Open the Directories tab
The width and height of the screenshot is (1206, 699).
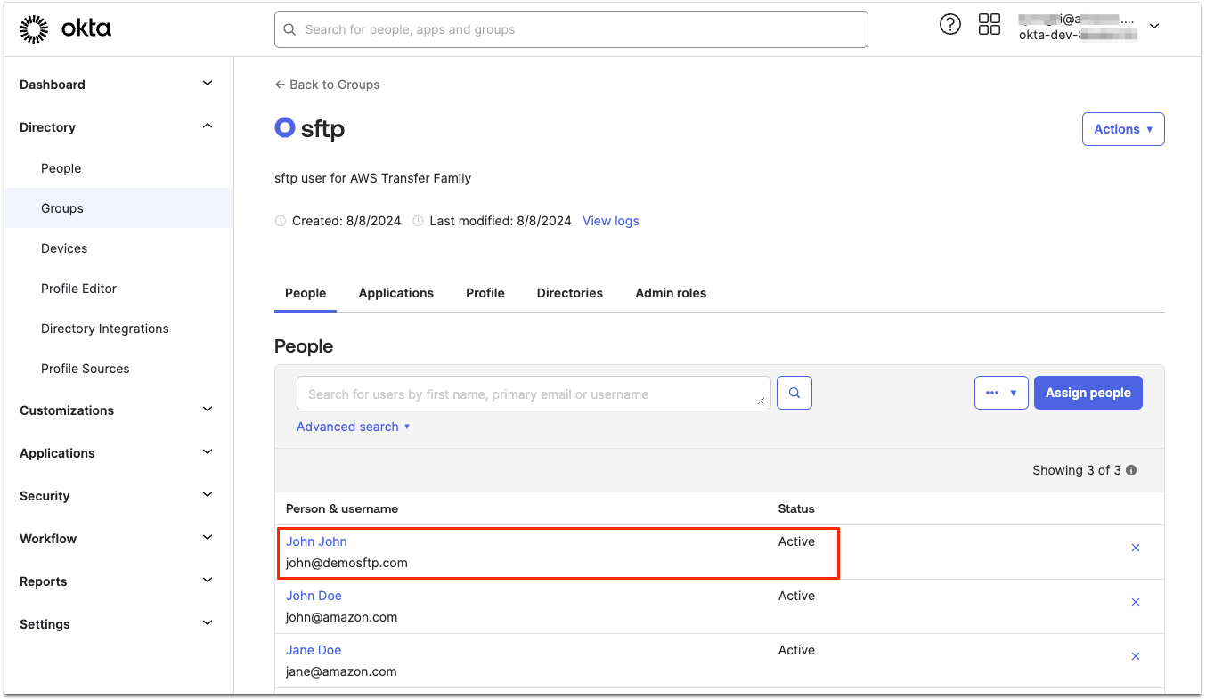pos(569,293)
